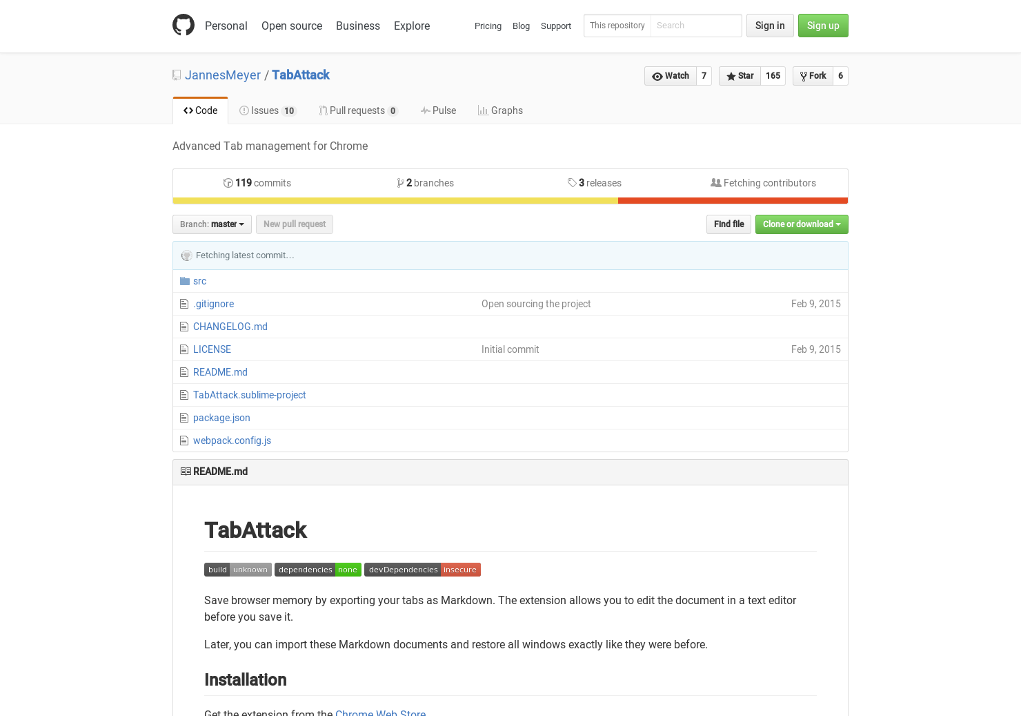Expand the Clone or download menu
The width and height of the screenshot is (1021, 716).
coord(802,224)
